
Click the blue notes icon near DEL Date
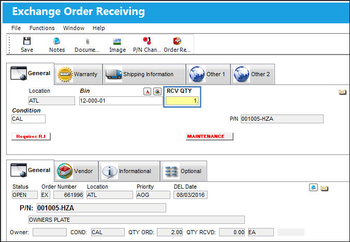(x=313, y=188)
